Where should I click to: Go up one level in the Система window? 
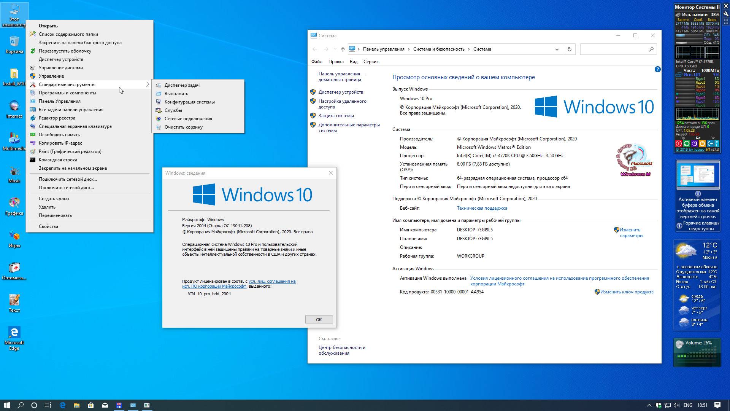[343, 49]
